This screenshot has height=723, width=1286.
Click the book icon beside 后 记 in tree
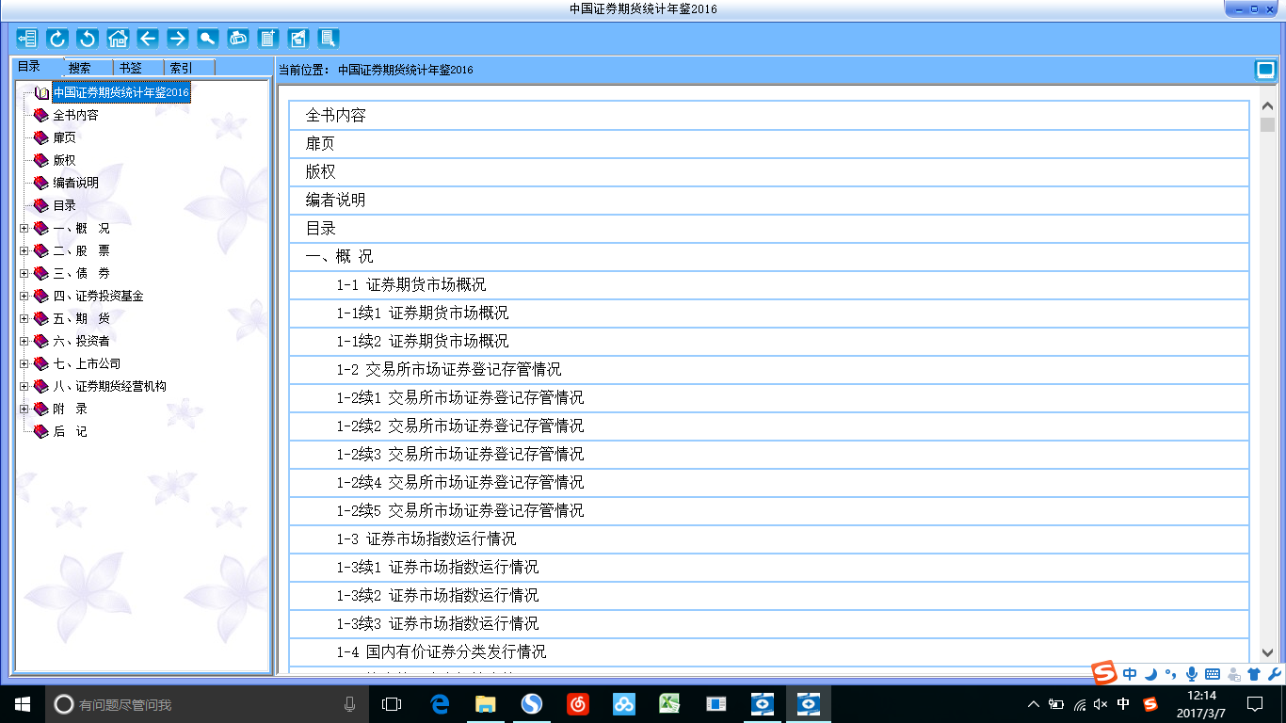pos(40,431)
